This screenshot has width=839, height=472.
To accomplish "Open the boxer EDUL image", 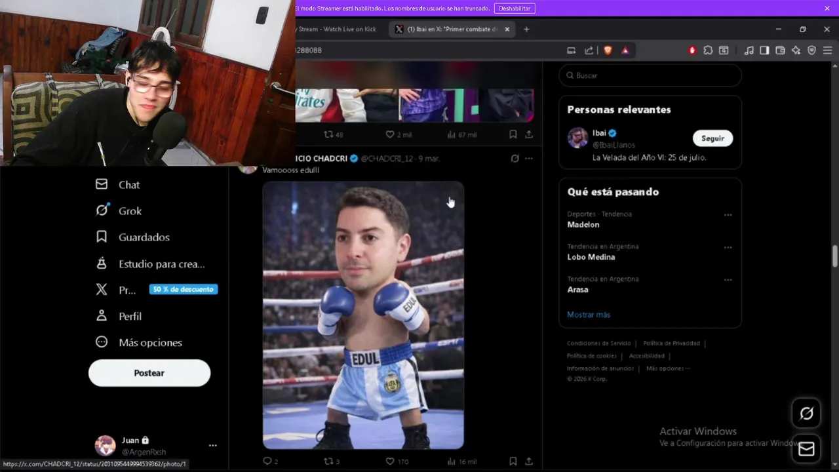I will [363, 315].
